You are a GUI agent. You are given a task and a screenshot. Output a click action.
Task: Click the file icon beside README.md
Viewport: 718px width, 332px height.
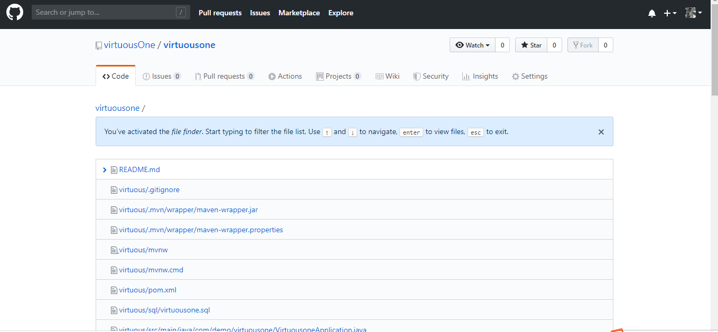click(114, 170)
